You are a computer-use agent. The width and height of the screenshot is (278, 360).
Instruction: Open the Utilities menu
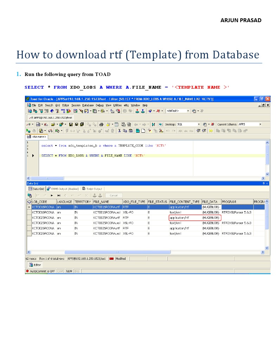(117, 105)
